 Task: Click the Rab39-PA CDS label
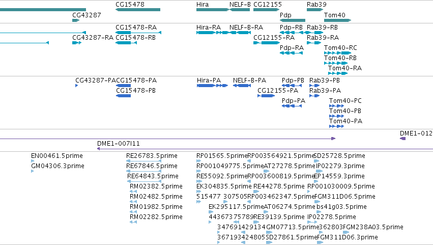click(325, 91)
